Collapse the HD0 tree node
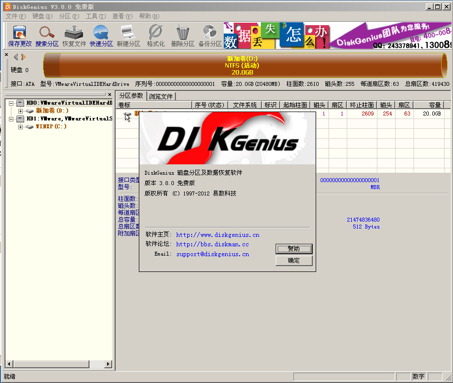The image size is (453, 383). pyautogui.click(x=11, y=103)
